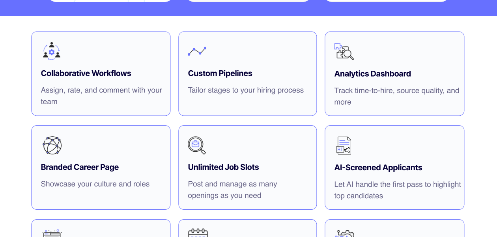The image size is (497, 237).
Task: Open the Collaborative Workflows heading link
Action: point(86,73)
